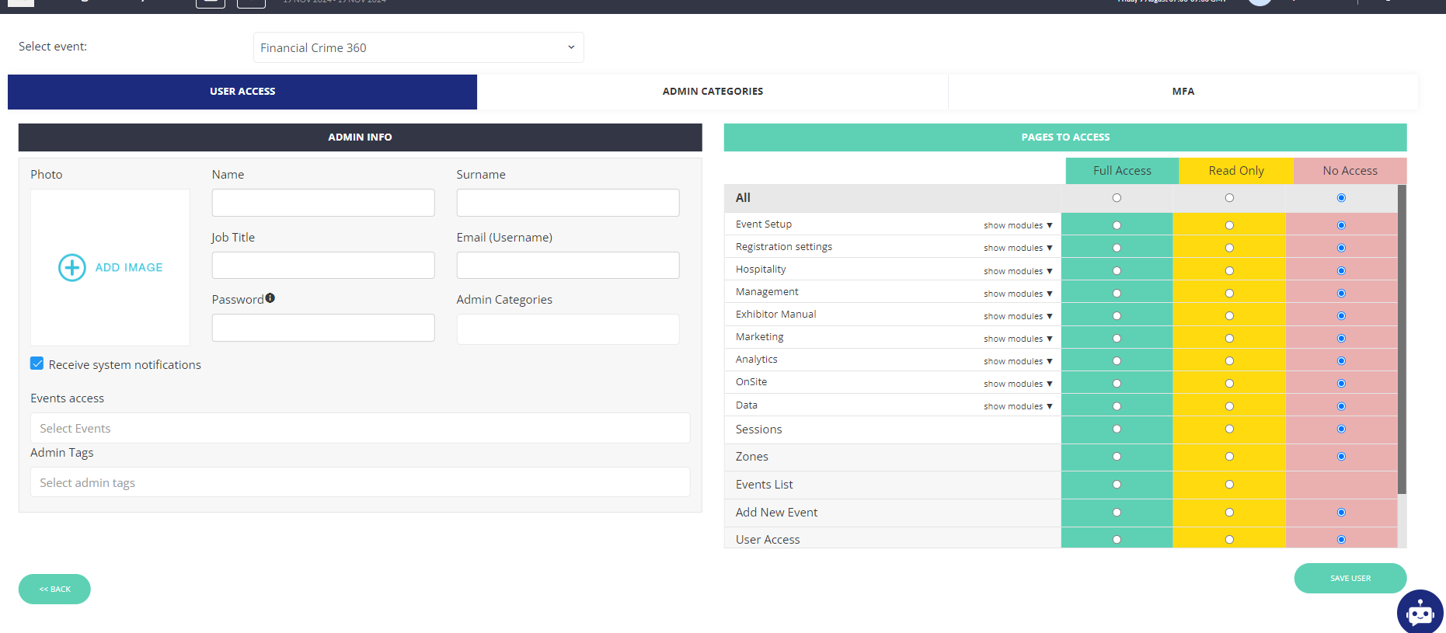Expand show modules for Event Setup

1017,225
